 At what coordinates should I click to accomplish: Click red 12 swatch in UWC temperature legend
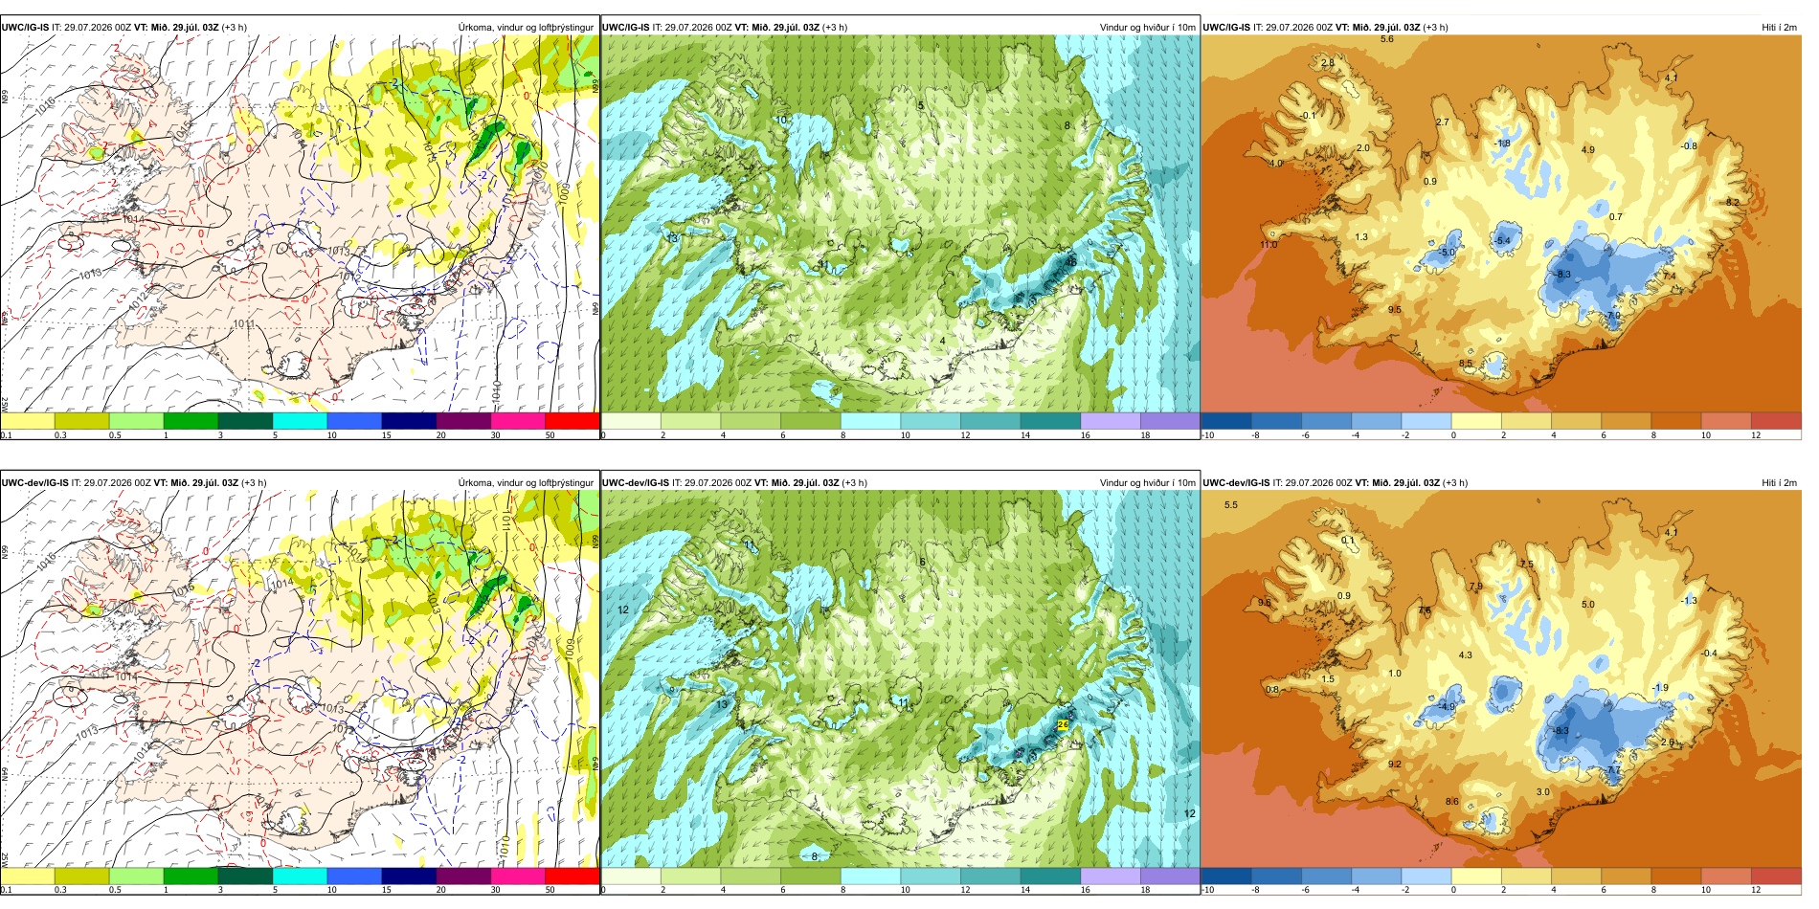coord(1776,421)
